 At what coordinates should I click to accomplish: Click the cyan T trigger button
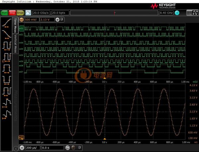click(x=177, y=13)
